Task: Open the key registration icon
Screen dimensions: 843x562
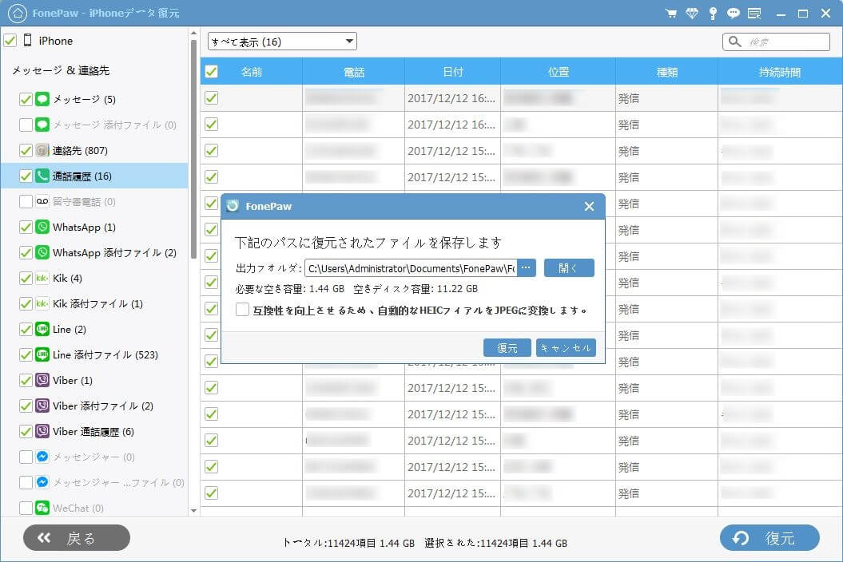Action: 713,14
